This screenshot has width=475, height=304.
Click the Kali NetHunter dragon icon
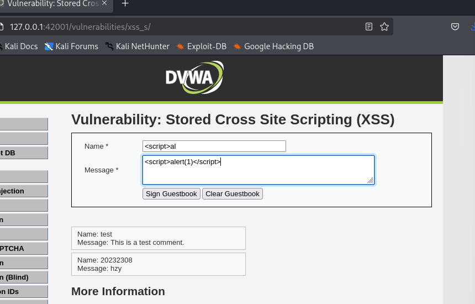pyautogui.click(x=109, y=46)
